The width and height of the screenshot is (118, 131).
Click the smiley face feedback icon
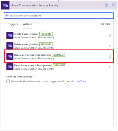8,81
